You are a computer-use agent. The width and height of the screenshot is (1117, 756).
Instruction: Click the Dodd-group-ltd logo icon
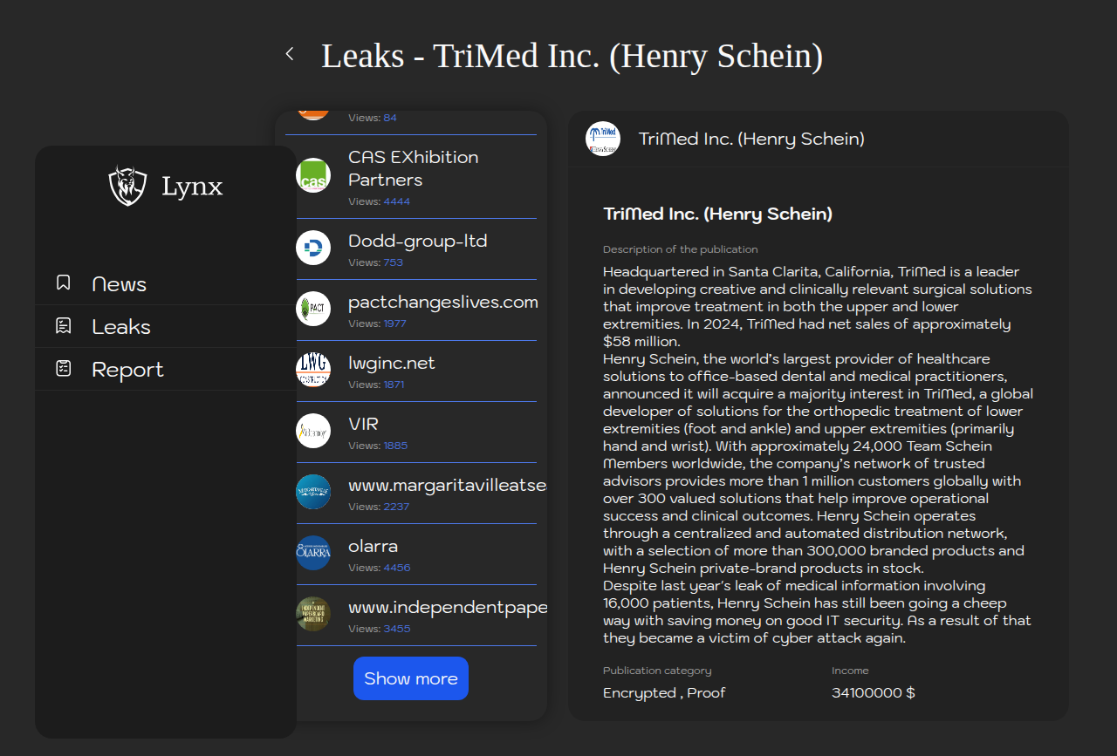click(x=313, y=248)
